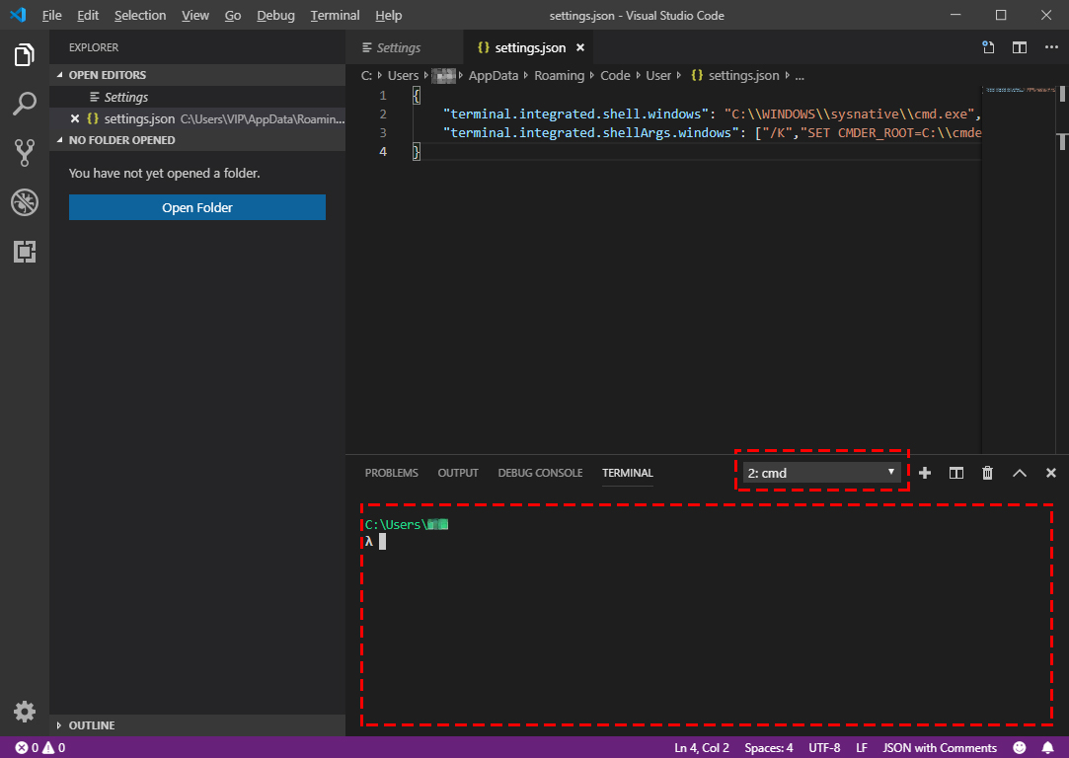Close settings.json in Open Editors list
Viewport: 1069px width, 758px height.
click(x=75, y=118)
